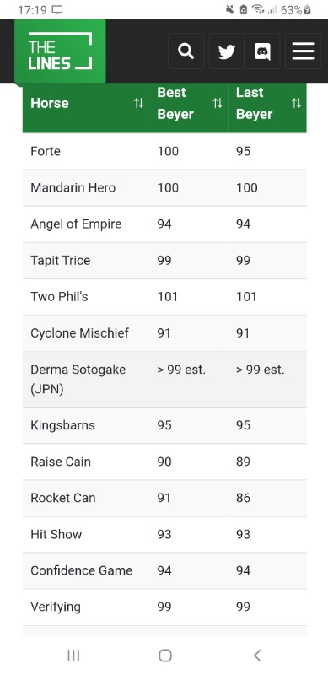Select the Forte row

click(x=164, y=151)
